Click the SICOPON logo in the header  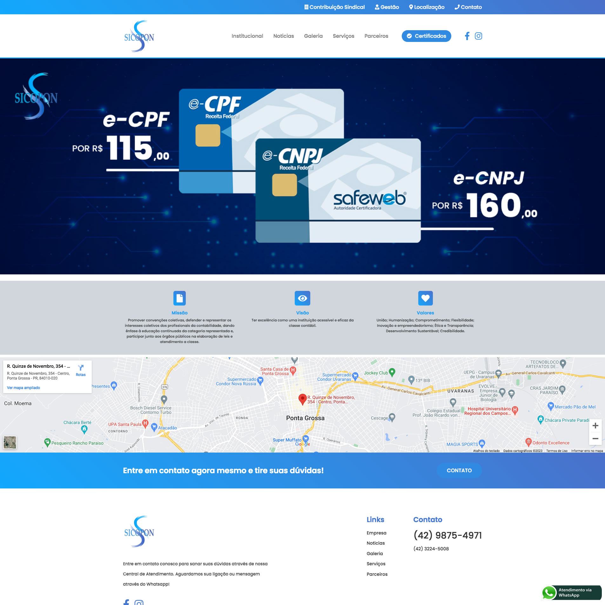(139, 36)
